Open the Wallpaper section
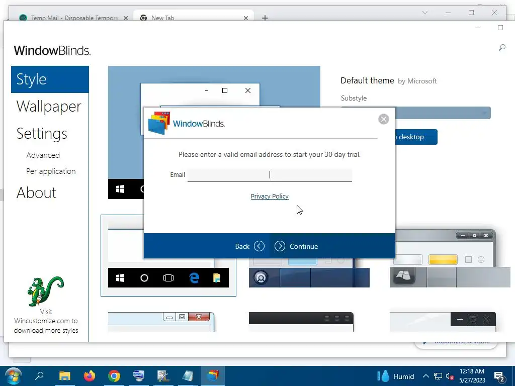The width and height of the screenshot is (515, 386). [x=49, y=107]
